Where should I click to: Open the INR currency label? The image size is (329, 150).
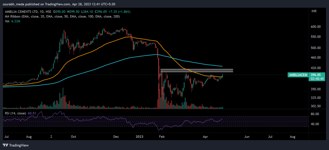314,11
